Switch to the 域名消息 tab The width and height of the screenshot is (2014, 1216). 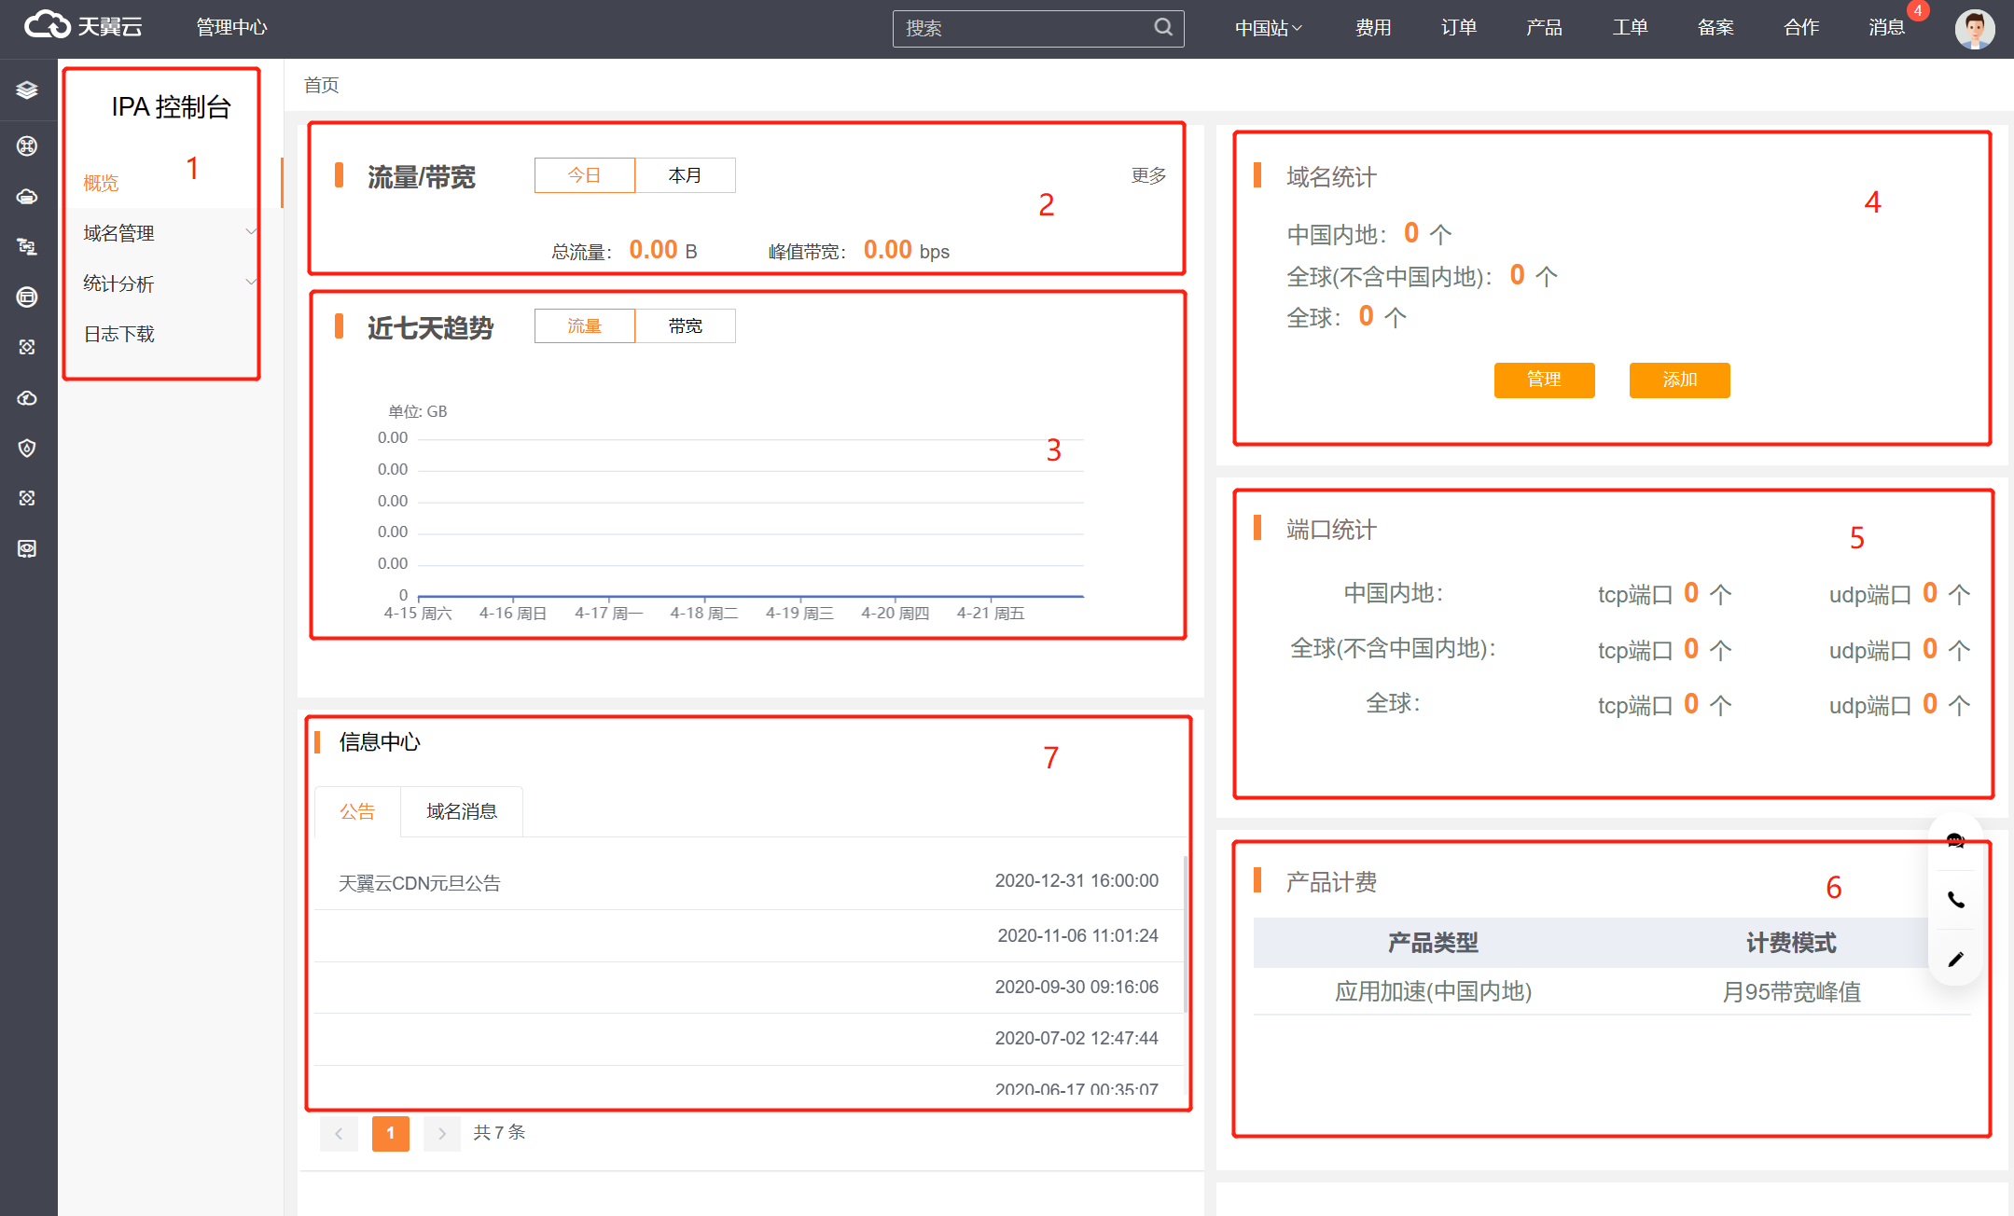462,811
